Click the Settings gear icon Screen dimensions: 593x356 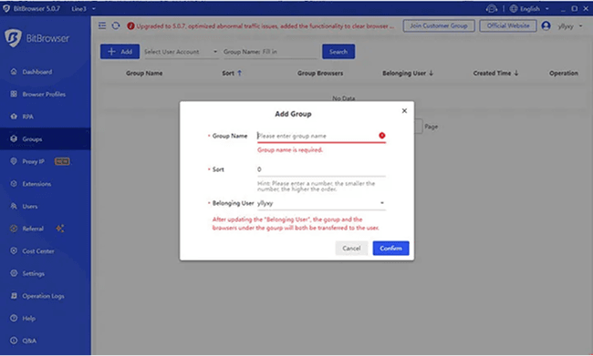click(x=14, y=273)
